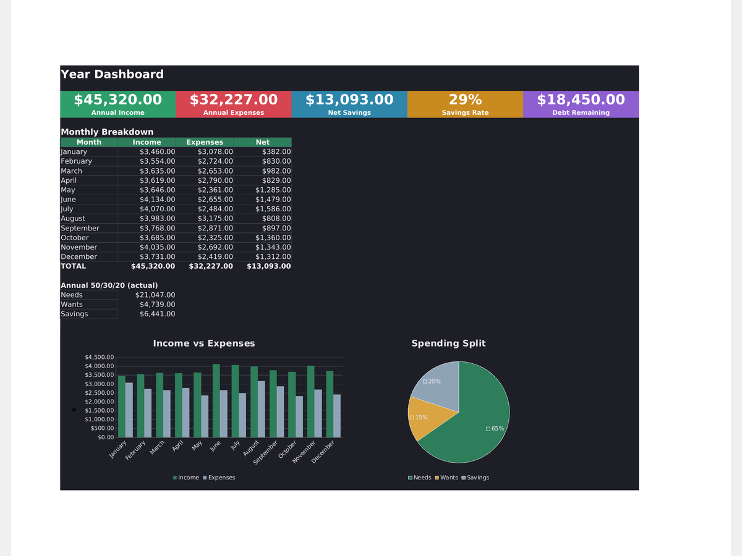Viewport: 742px width, 556px height.
Task: Select September net cell $897.00
Action: 263,229
